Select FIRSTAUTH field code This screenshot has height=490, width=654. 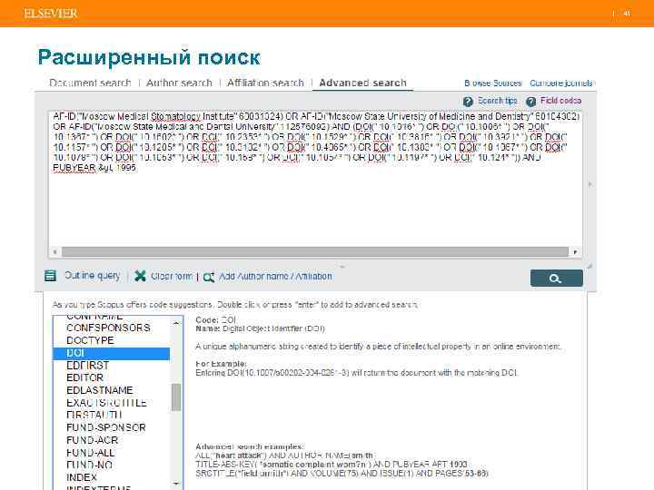tap(94, 415)
